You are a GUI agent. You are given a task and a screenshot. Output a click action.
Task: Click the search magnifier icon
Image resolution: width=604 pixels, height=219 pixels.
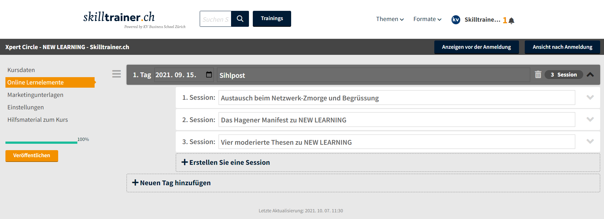(x=240, y=19)
